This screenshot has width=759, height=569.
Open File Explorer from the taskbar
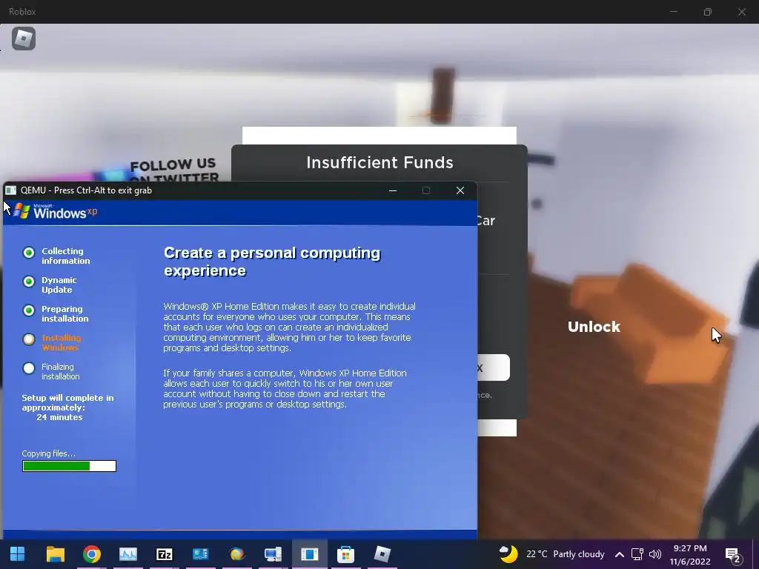pyautogui.click(x=55, y=554)
